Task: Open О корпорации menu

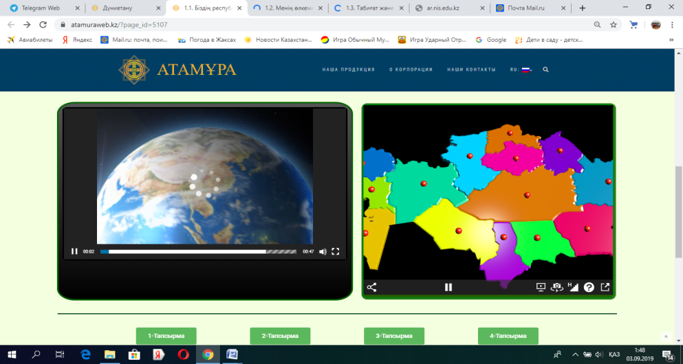Action: click(x=411, y=69)
